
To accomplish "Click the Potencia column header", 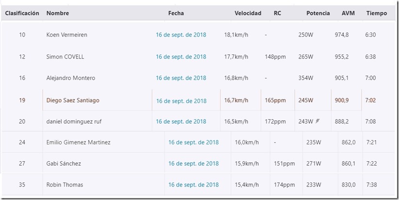I will pos(318,13).
